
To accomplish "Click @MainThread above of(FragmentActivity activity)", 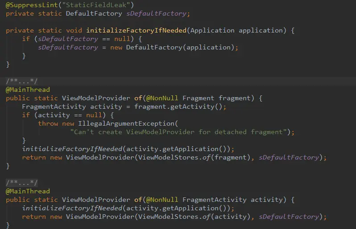I will pyautogui.click(x=28, y=192).
